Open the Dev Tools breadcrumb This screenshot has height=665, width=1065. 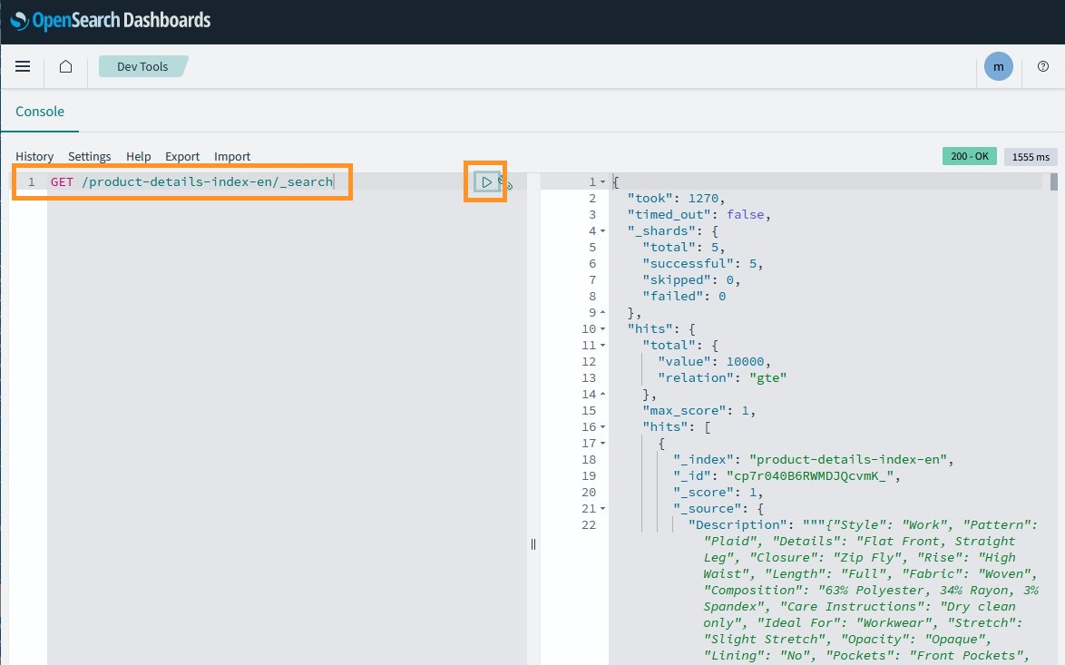coord(142,66)
